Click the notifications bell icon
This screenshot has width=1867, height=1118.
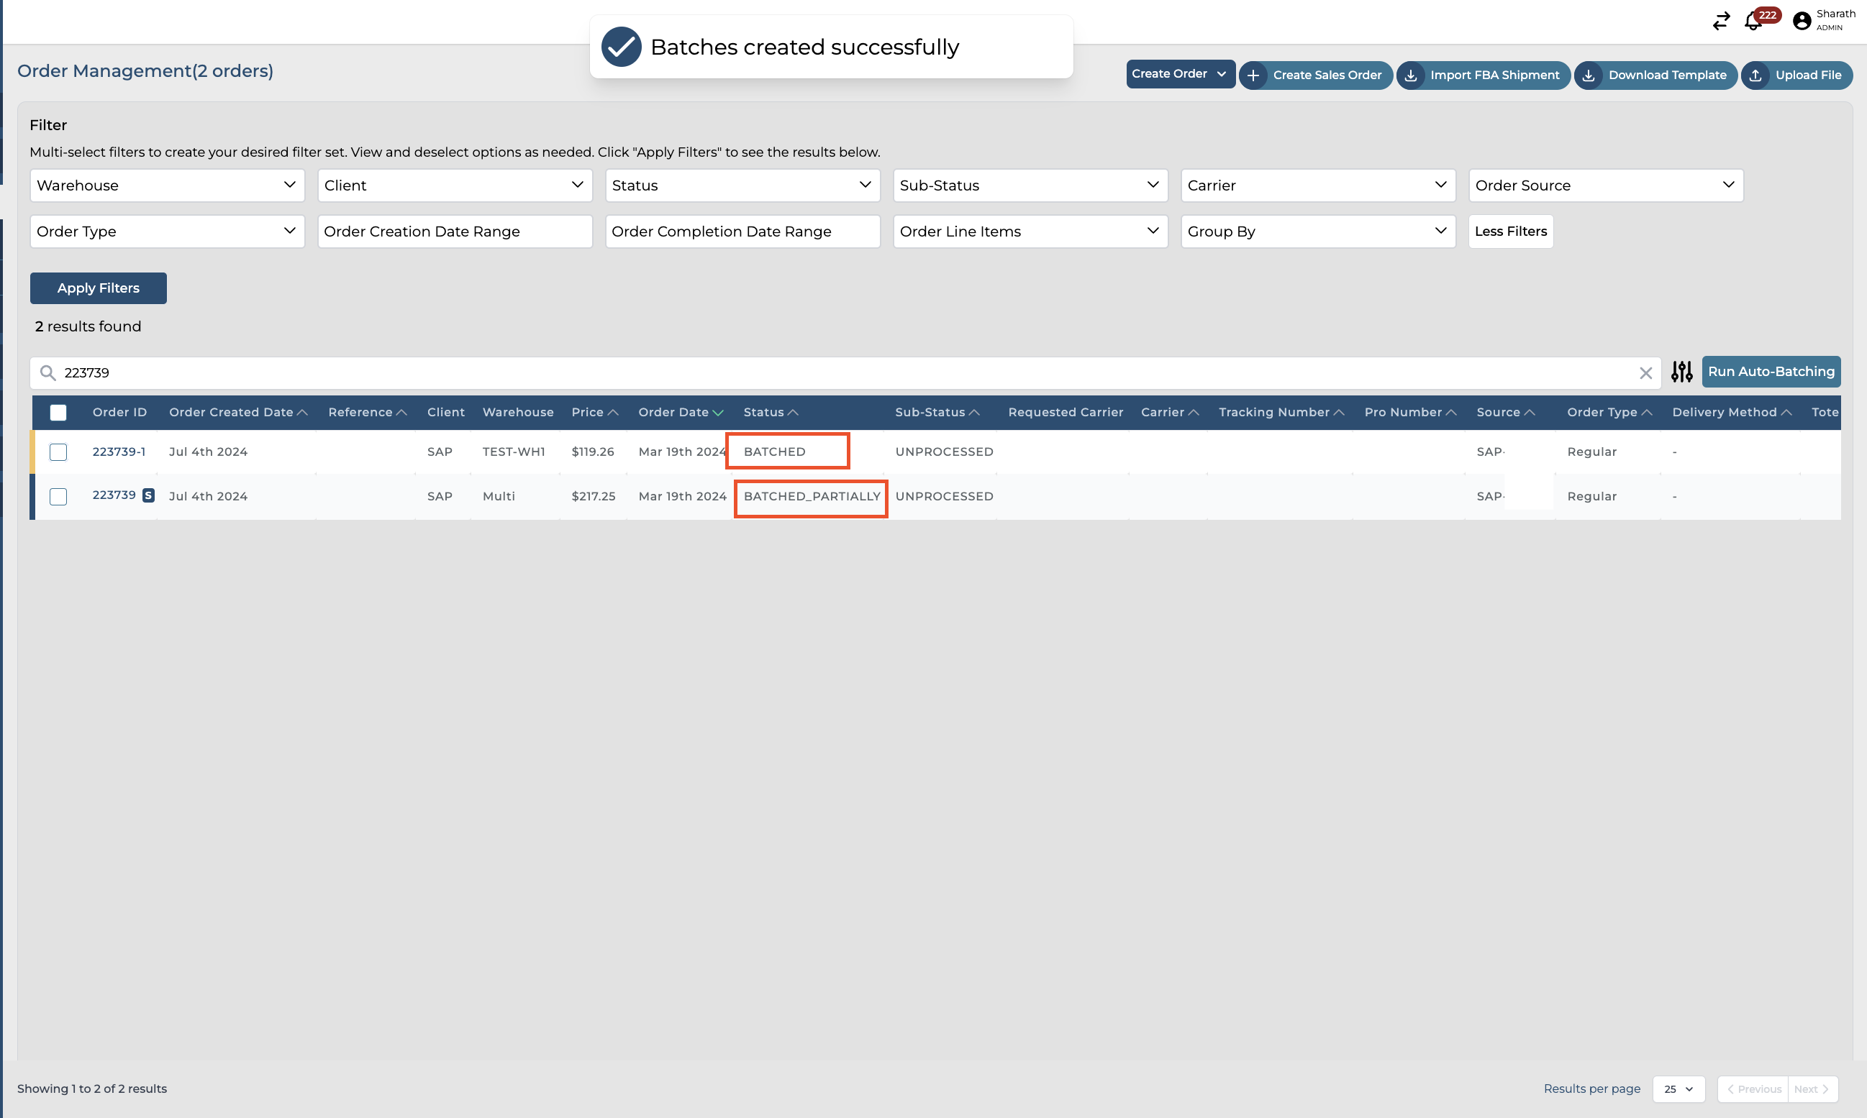(1753, 22)
